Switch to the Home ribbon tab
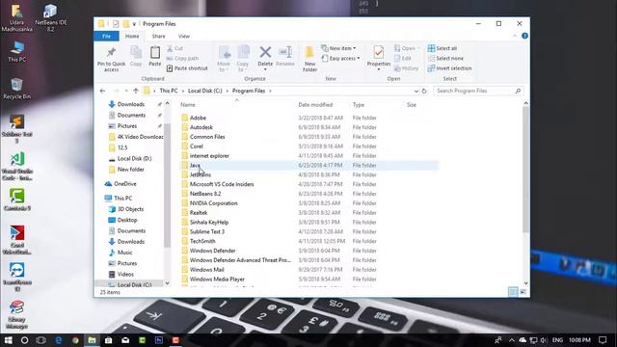The height and width of the screenshot is (347, 617). [x=132, y=37]
